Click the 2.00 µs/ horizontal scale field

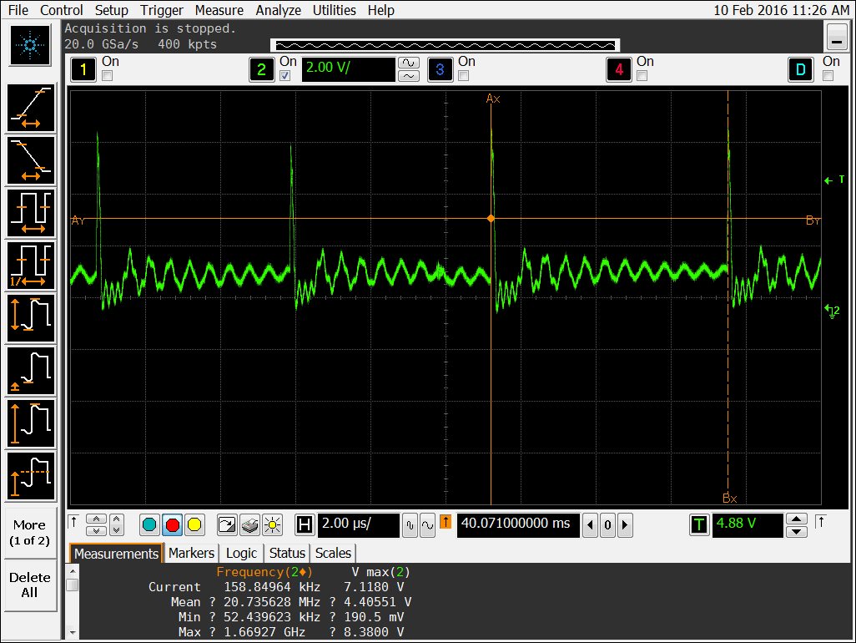click(x=358, y=524)
